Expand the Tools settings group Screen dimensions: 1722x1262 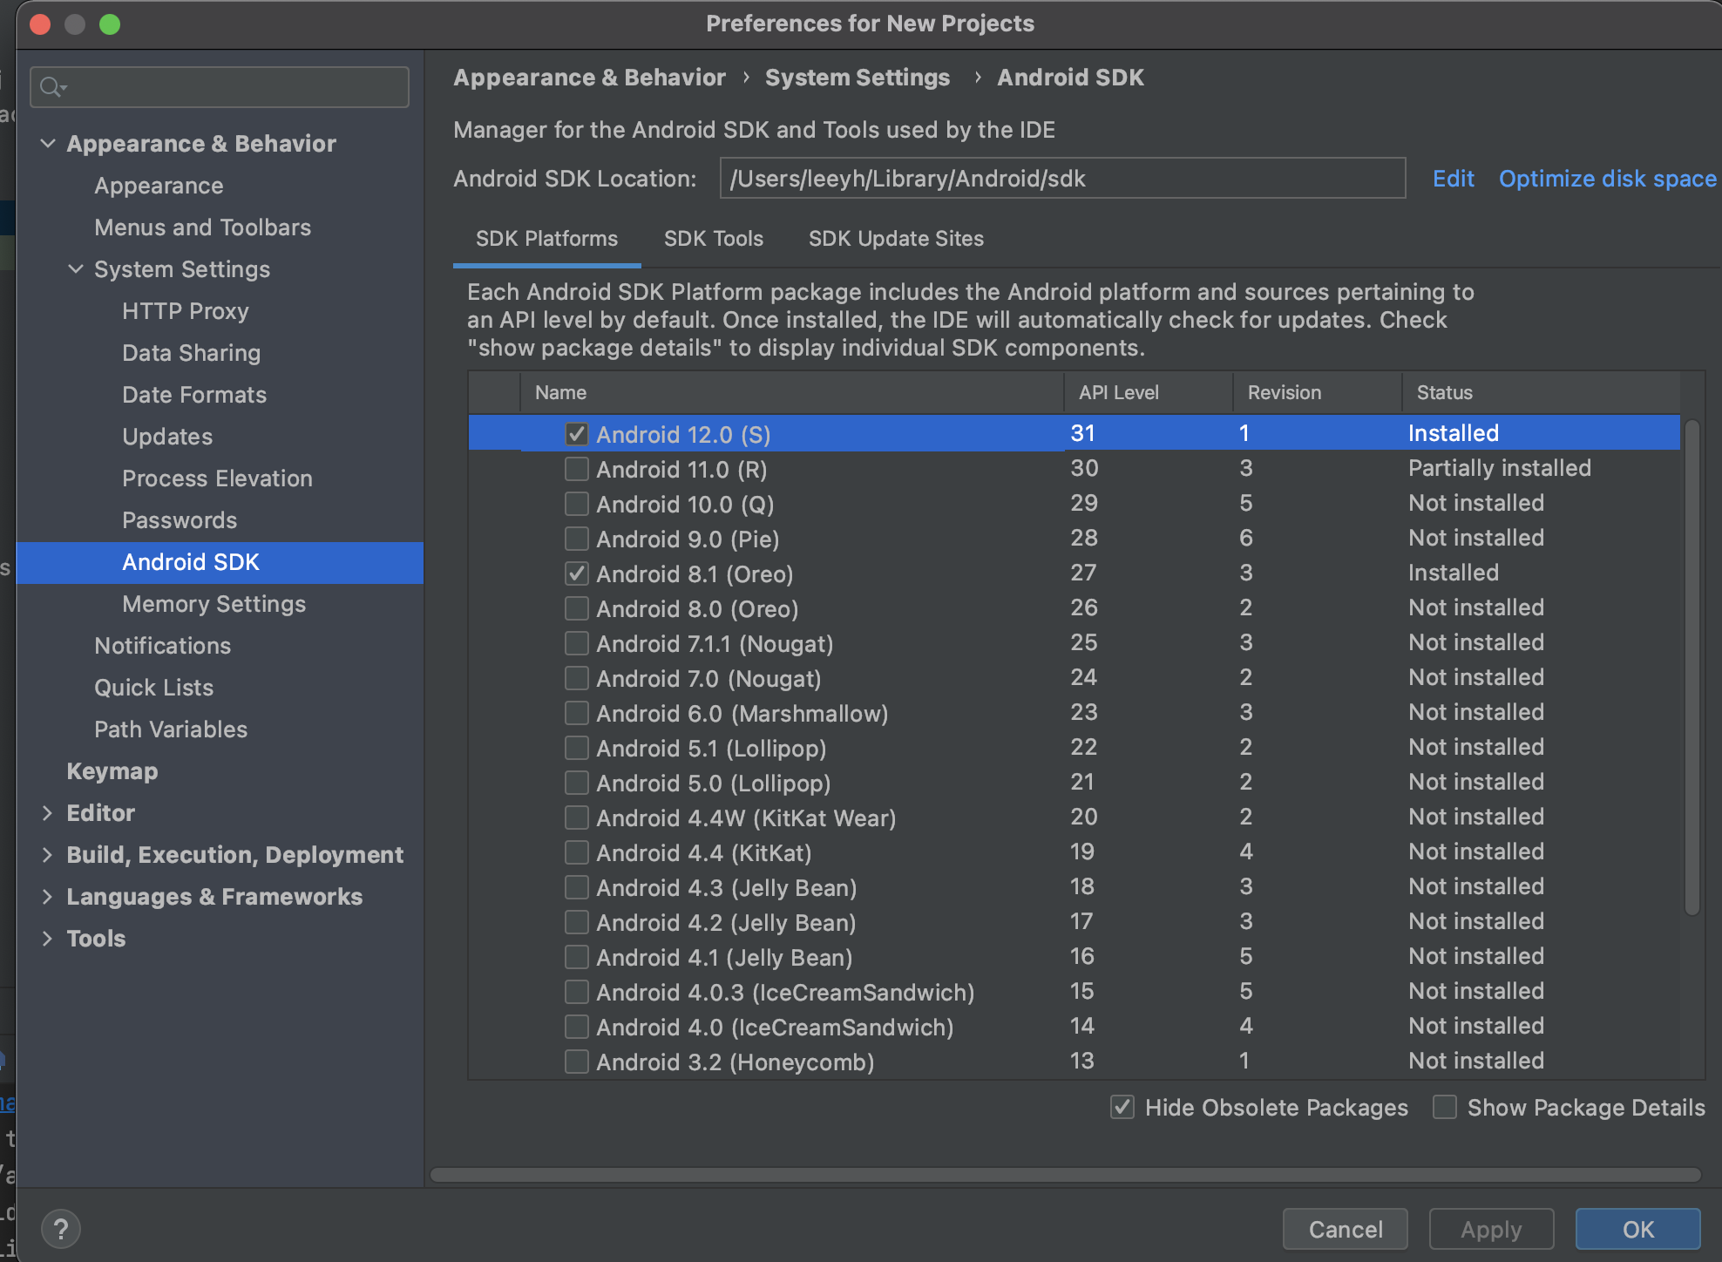click(49, 939)
